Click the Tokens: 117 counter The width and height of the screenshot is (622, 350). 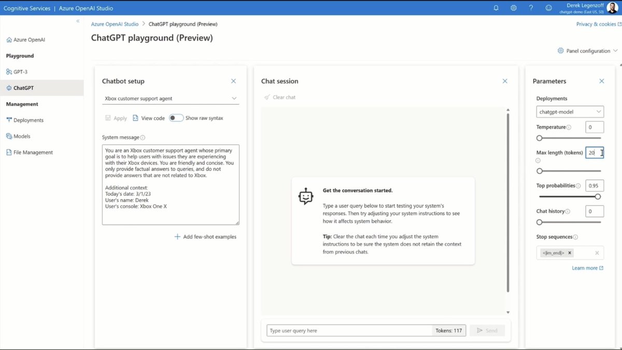coord(448,330)
